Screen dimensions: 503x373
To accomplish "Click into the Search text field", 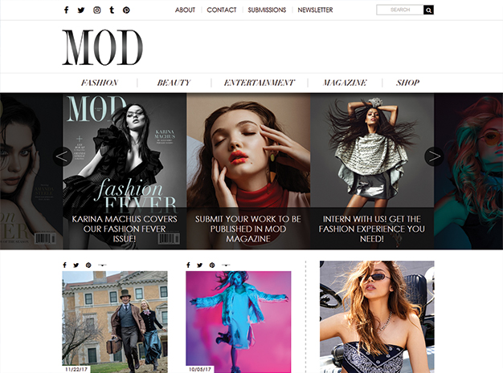I will [x=400, y=10].
